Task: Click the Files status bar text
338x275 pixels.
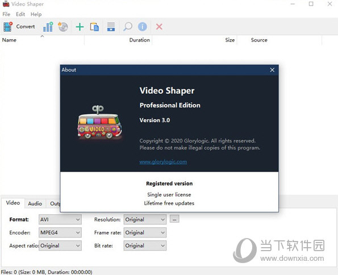Action: [x=47, y=272]
